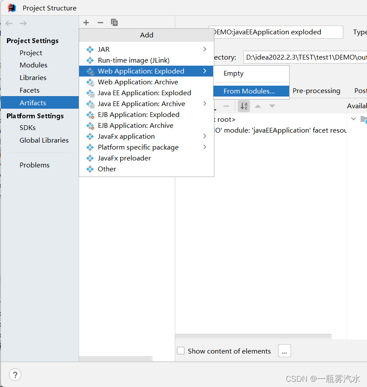Click the IntelliJ IDEA logo icon
This screenshot has height=387, width=367.
point(12,8)
